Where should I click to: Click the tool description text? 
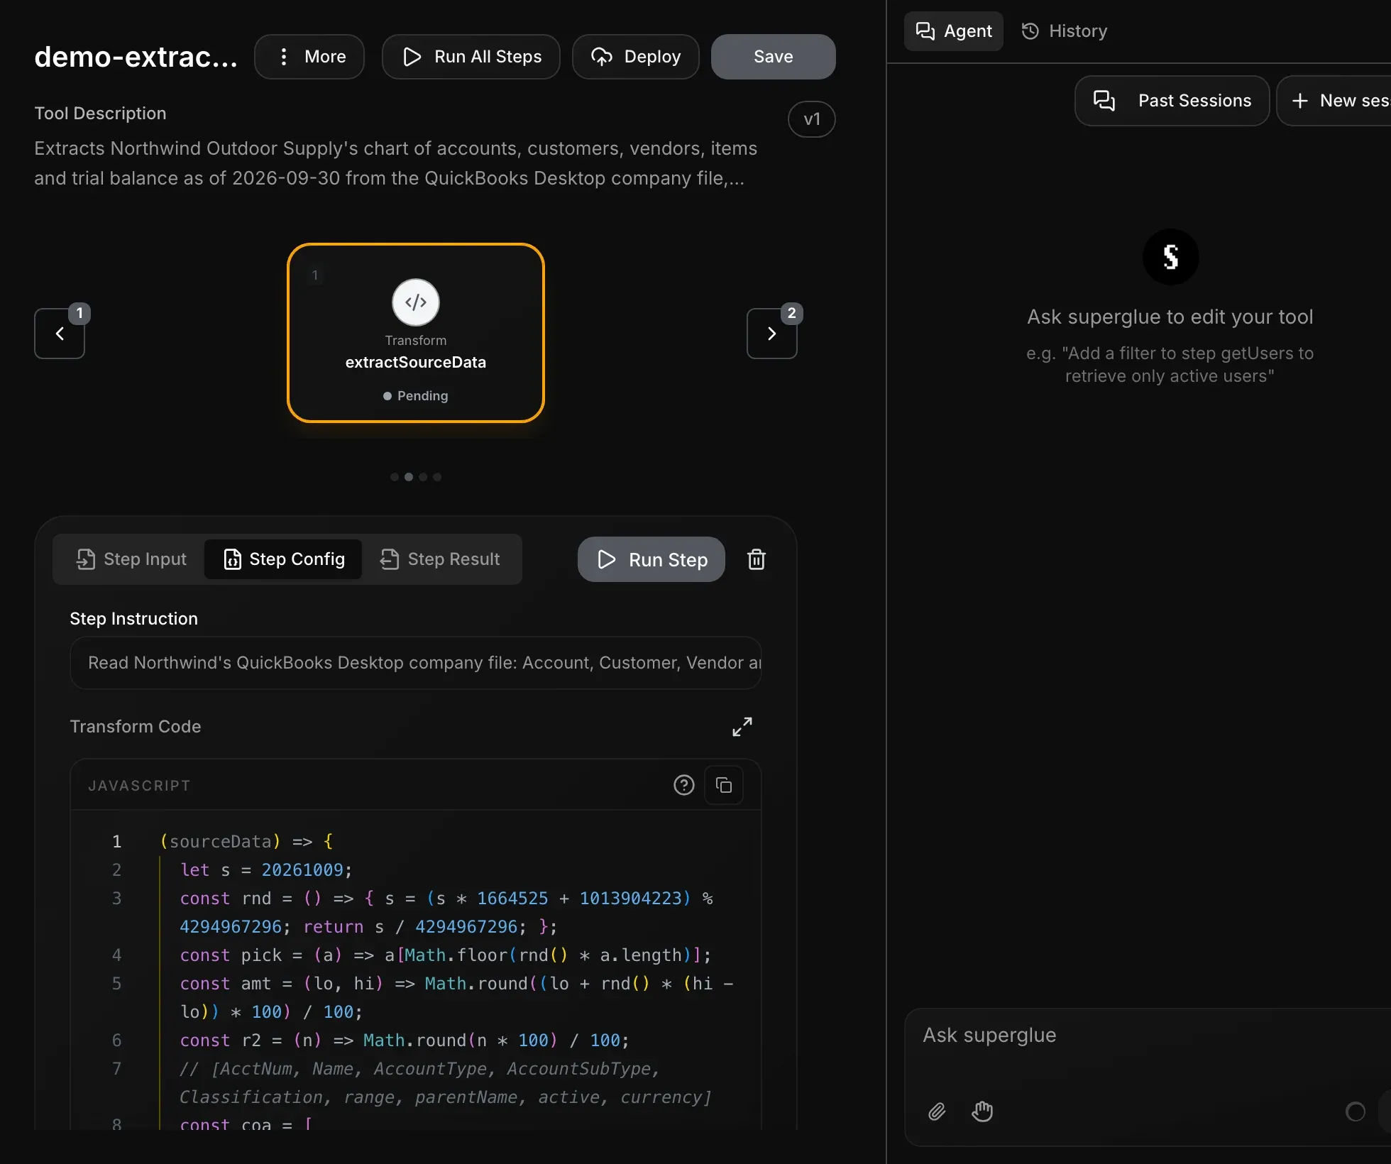tap(396, 163)
